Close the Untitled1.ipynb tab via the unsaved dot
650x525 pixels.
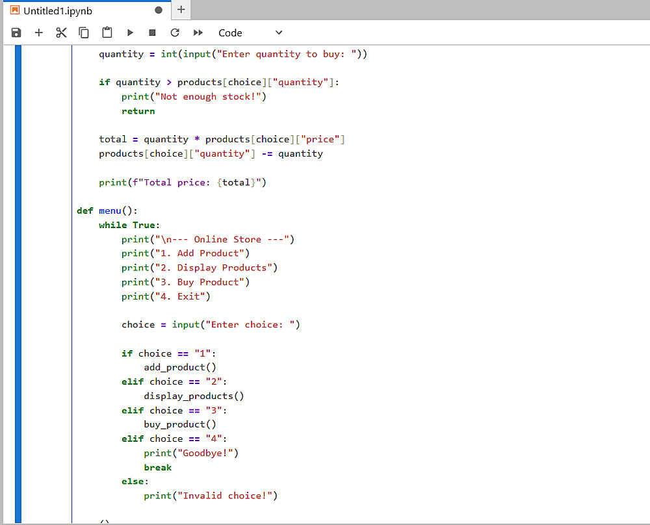pyautogui.click(x=159, y=10)
